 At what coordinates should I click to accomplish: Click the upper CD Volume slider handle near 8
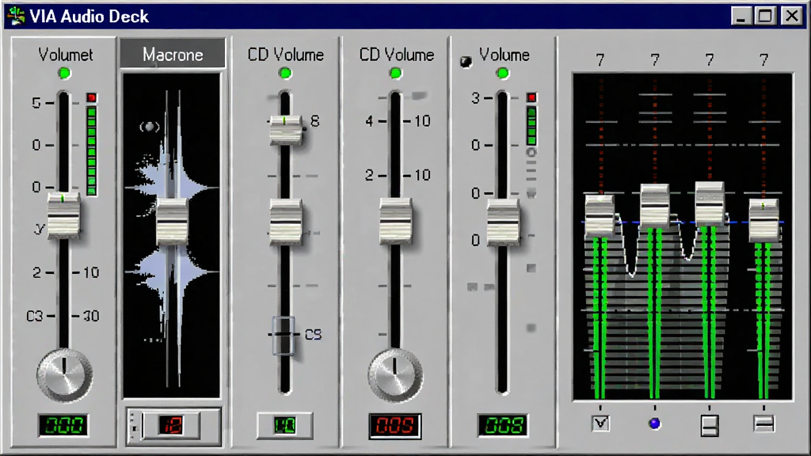[285, 130]
